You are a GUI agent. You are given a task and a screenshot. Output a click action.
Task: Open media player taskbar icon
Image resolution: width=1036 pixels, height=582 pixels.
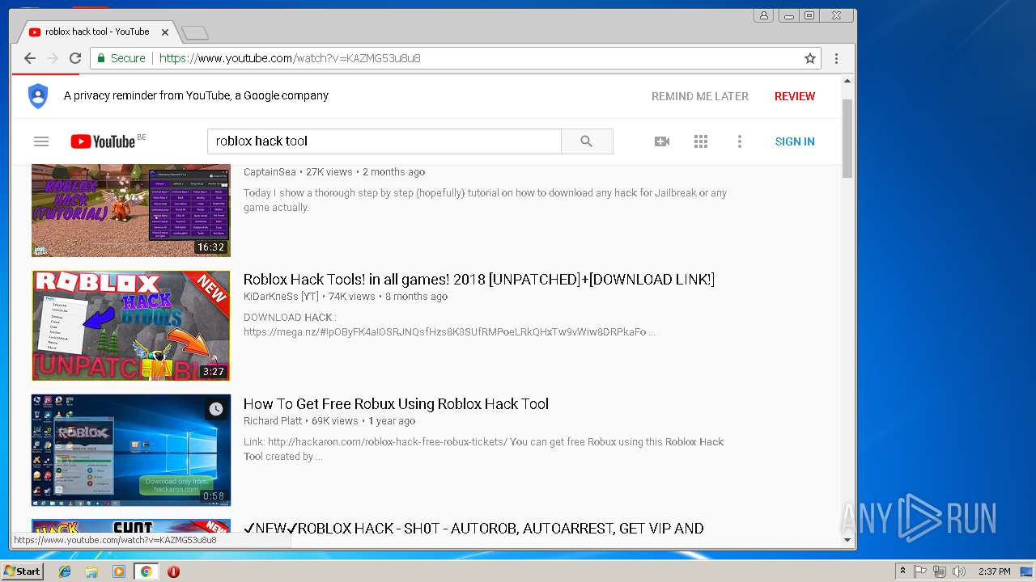point(119,571)
